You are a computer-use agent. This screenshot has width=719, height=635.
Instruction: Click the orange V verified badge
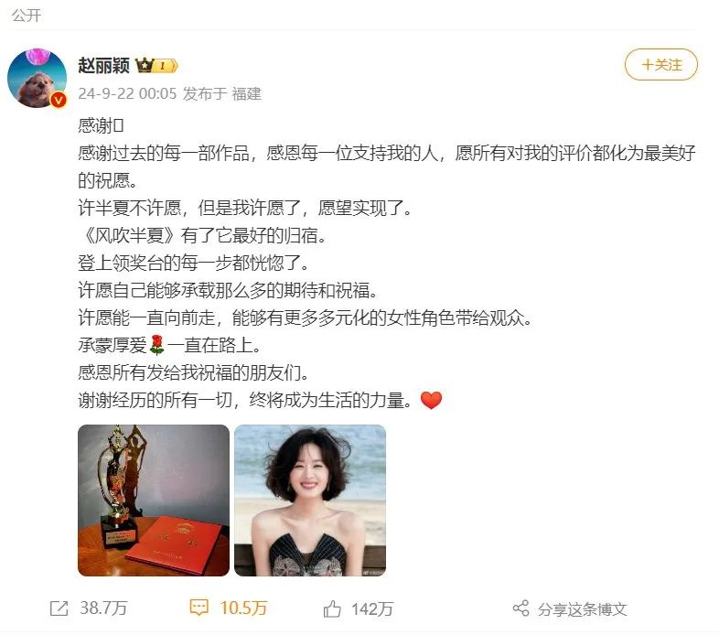pos(59,99)
